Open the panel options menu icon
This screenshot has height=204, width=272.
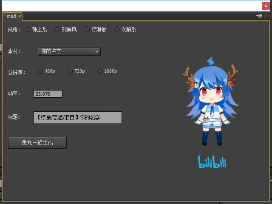(x=259, y=16)
